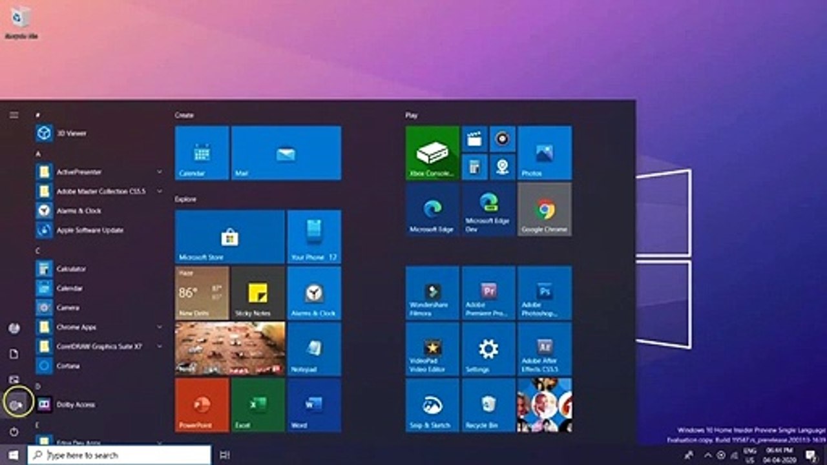Expand the ActivePresenter folder chevron
827x465 pixels.
159,172
